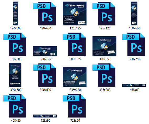Select the 300x600 PSD file icon

point(44,75)
